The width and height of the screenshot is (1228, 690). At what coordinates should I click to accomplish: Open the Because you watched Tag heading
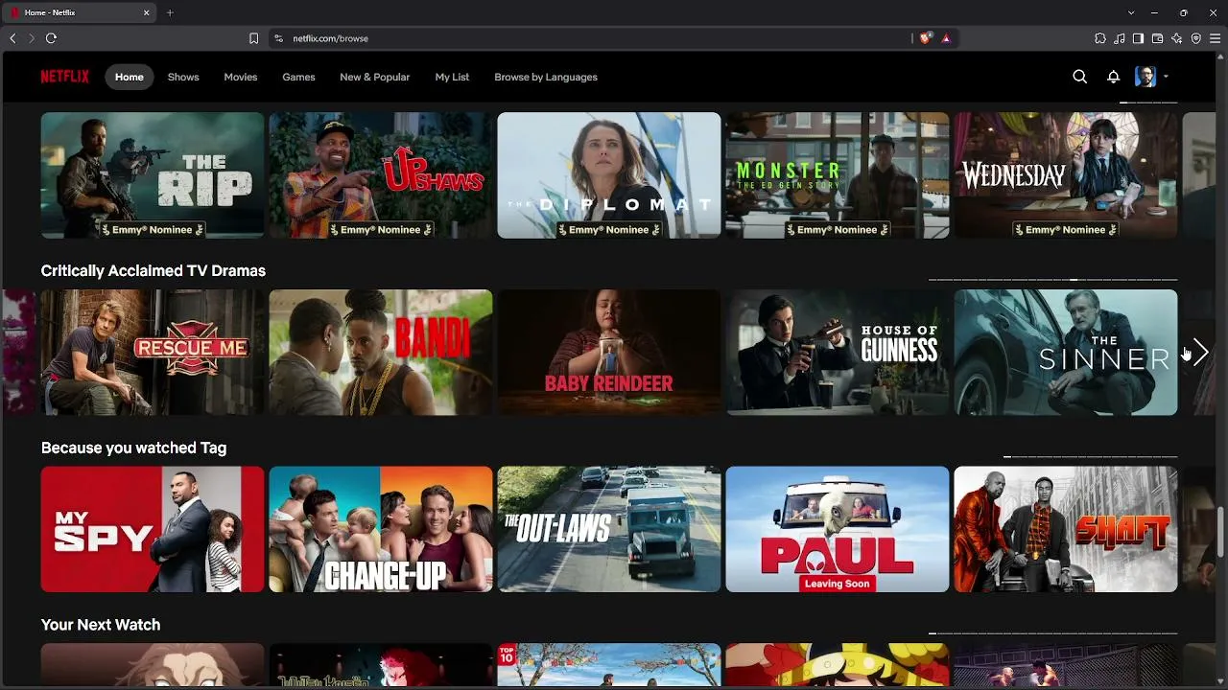pyautogui.click(x=134, y=448)
